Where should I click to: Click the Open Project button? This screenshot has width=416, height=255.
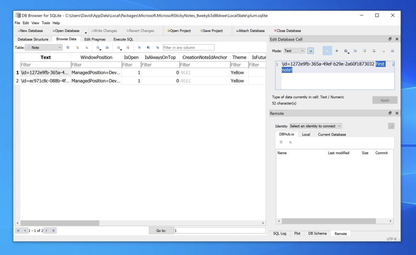pos(179,31)
